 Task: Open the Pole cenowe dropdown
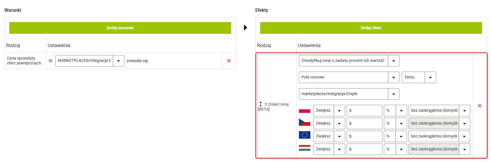coord(393,77)
